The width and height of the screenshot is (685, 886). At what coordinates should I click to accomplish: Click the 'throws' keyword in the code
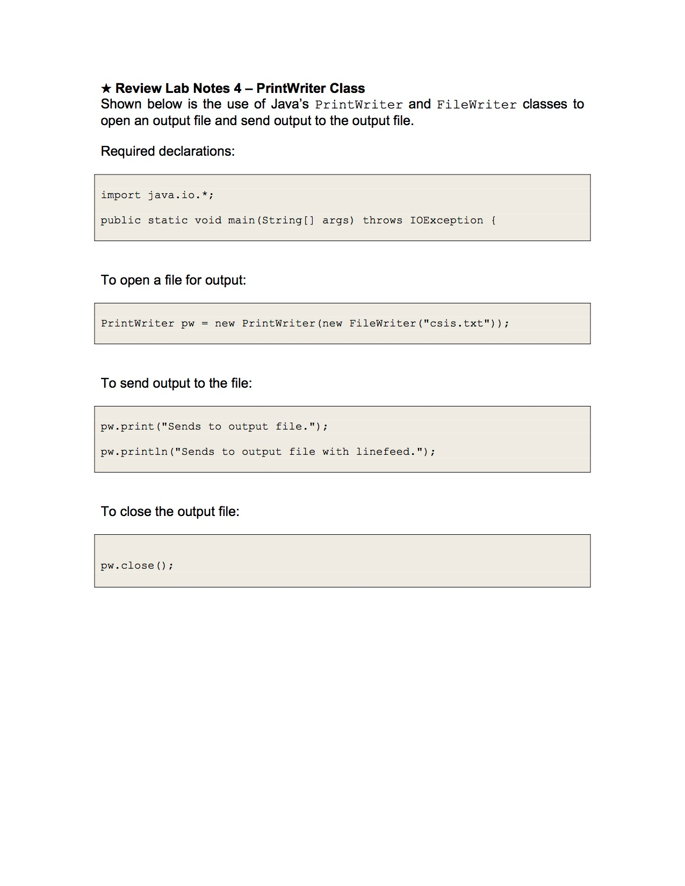point(382,221)
